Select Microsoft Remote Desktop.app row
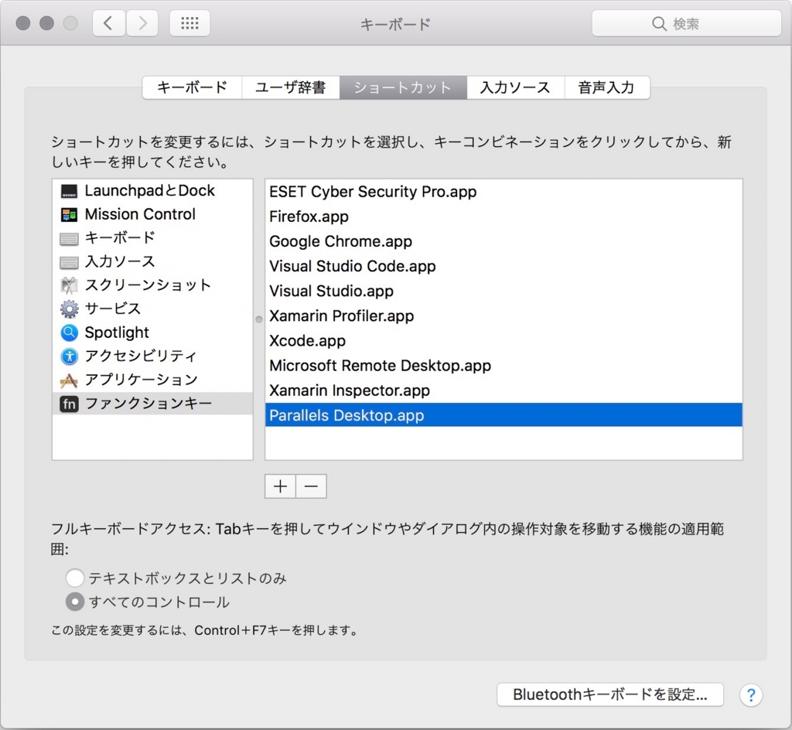Image resolution: width=792 pixels, height=730 pixels. click(504, 366)
